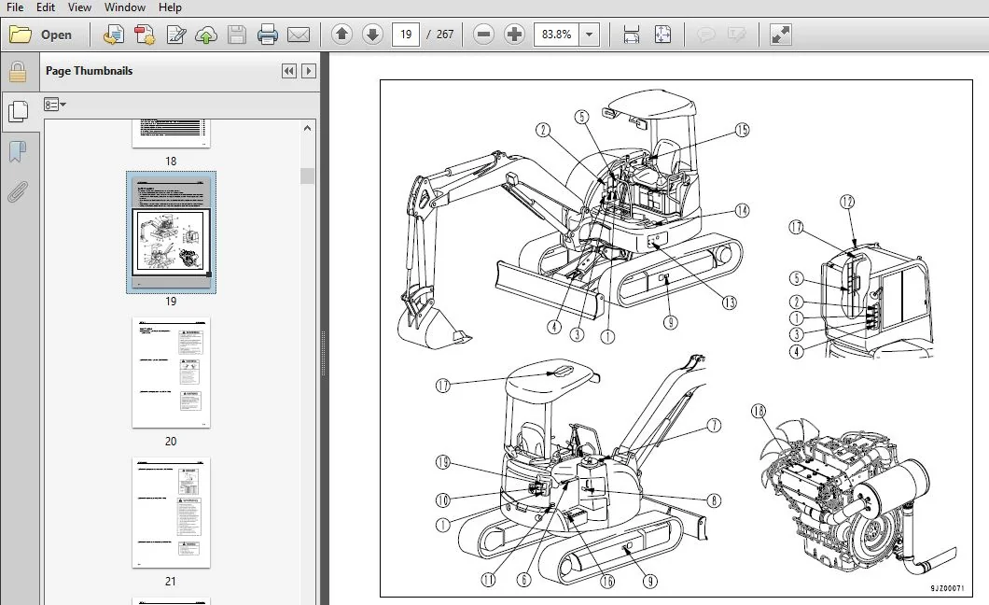Click the 'Page Thumbnails' panel title
This screenshot has height=605, width=989.
(x=89, y=71)
